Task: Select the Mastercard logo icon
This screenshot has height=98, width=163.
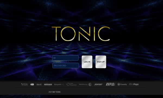Action: (32, 84)
